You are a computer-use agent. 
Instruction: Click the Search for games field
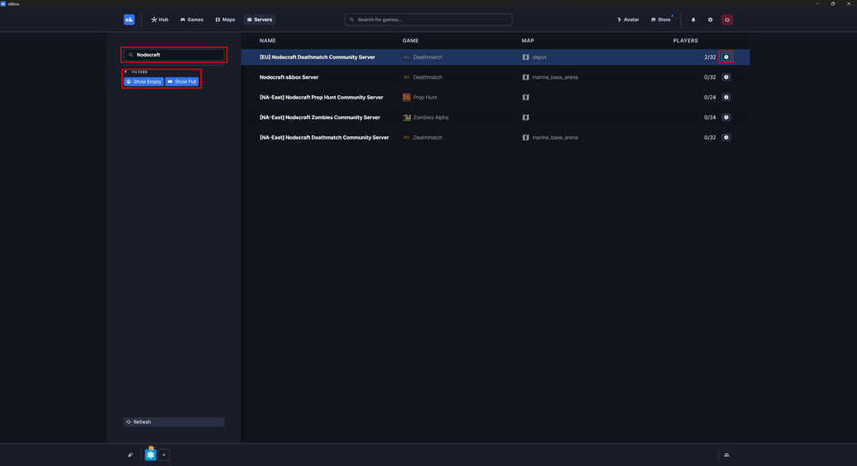pos(428,20)
